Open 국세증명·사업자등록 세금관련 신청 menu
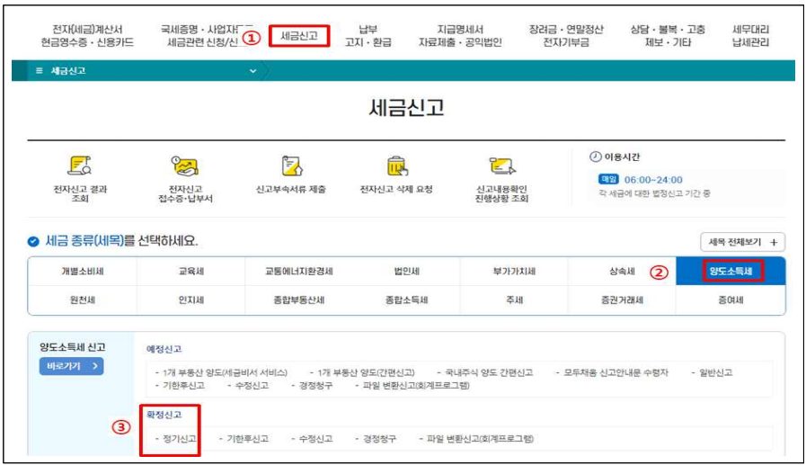 pyautogui.click(x=206, y=36)
